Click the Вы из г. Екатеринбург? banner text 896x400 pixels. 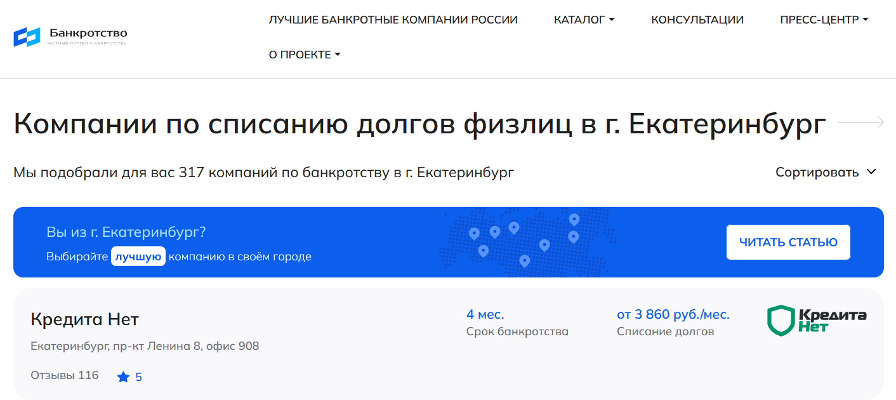126,232
